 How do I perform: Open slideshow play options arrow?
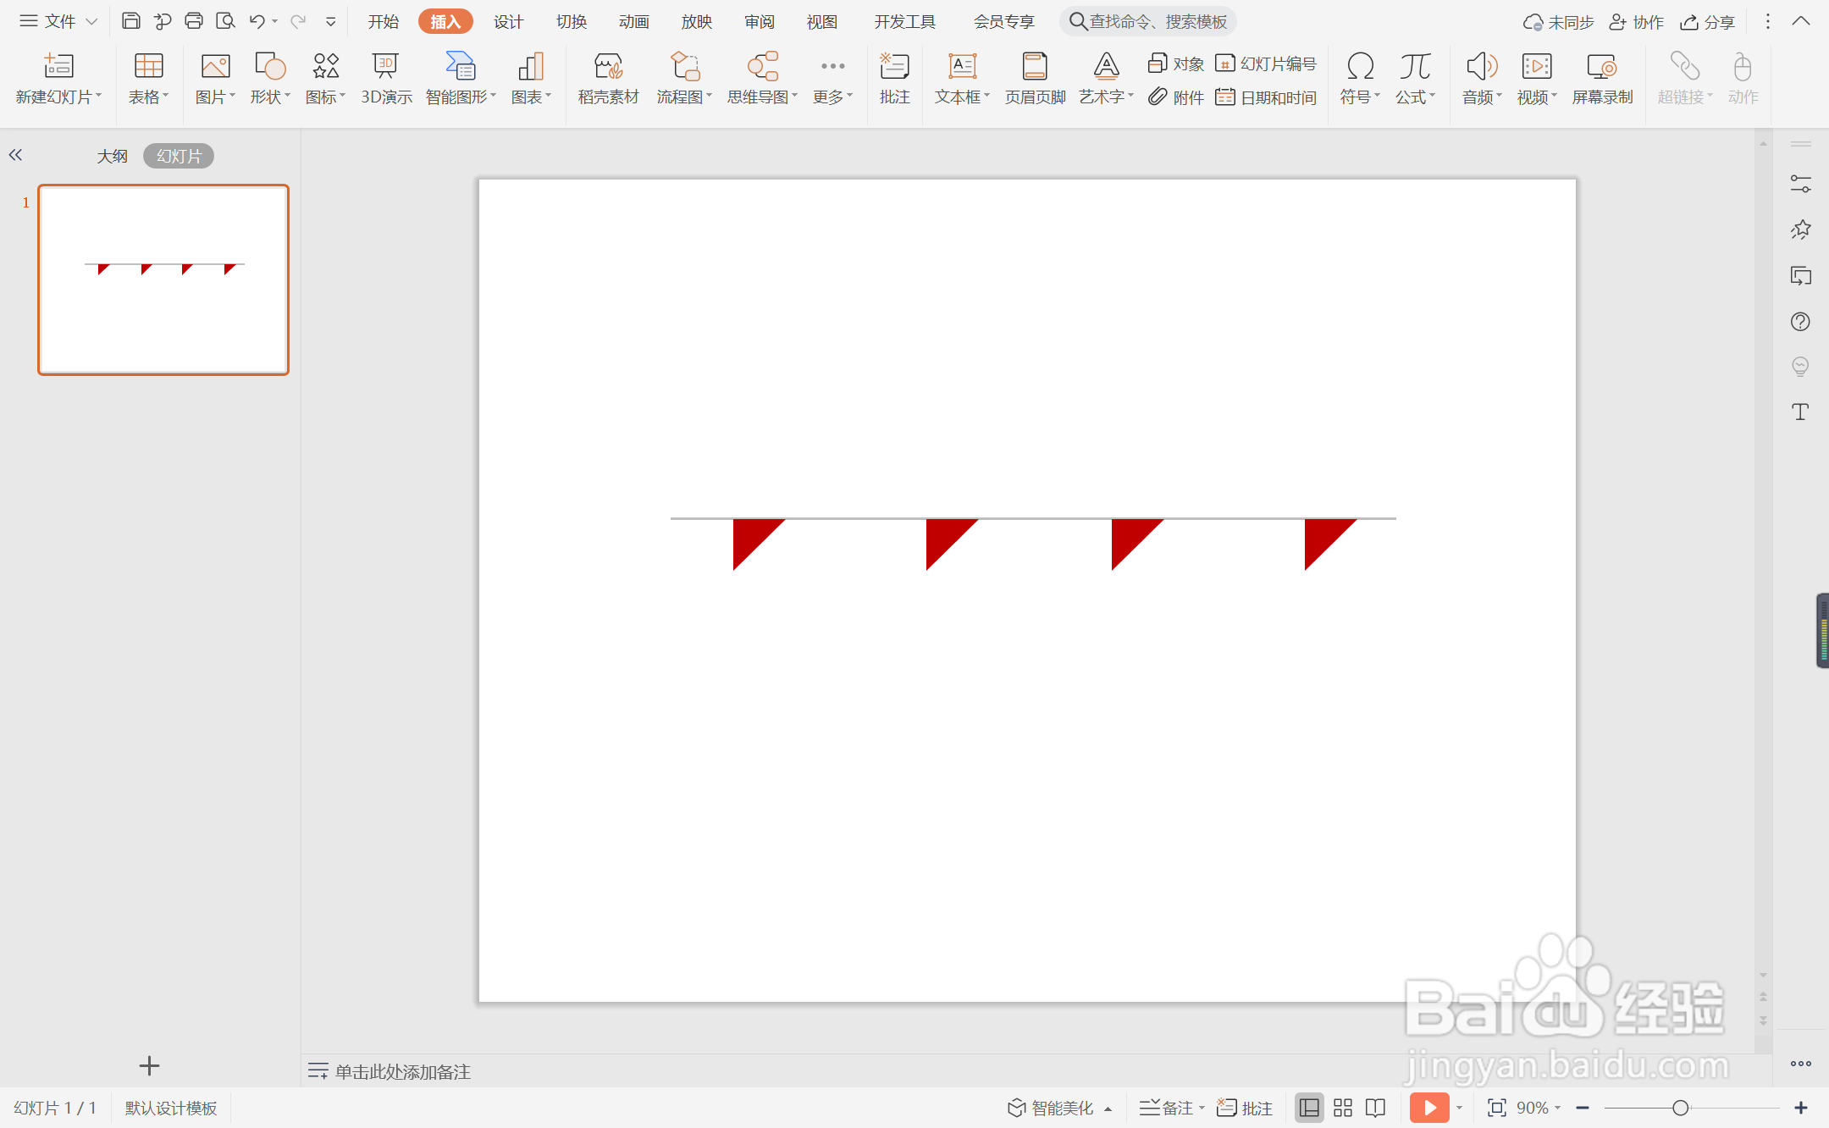pos(1460,1108)
